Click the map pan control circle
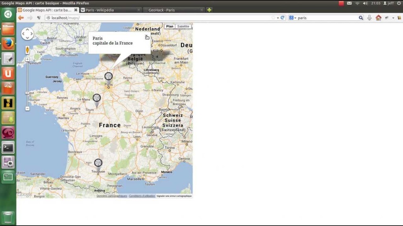Image resolution: width=403 pixels, height=226 pixels. [27, 34]
